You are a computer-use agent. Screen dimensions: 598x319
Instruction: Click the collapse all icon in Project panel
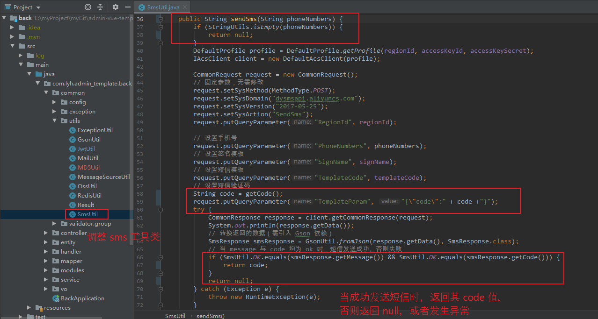coord(100,7)
